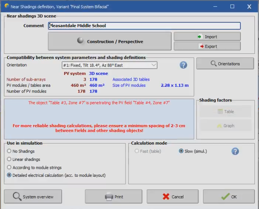Print the near shadings report
Viewport: 259px width, 209px height.
(114, 197)
